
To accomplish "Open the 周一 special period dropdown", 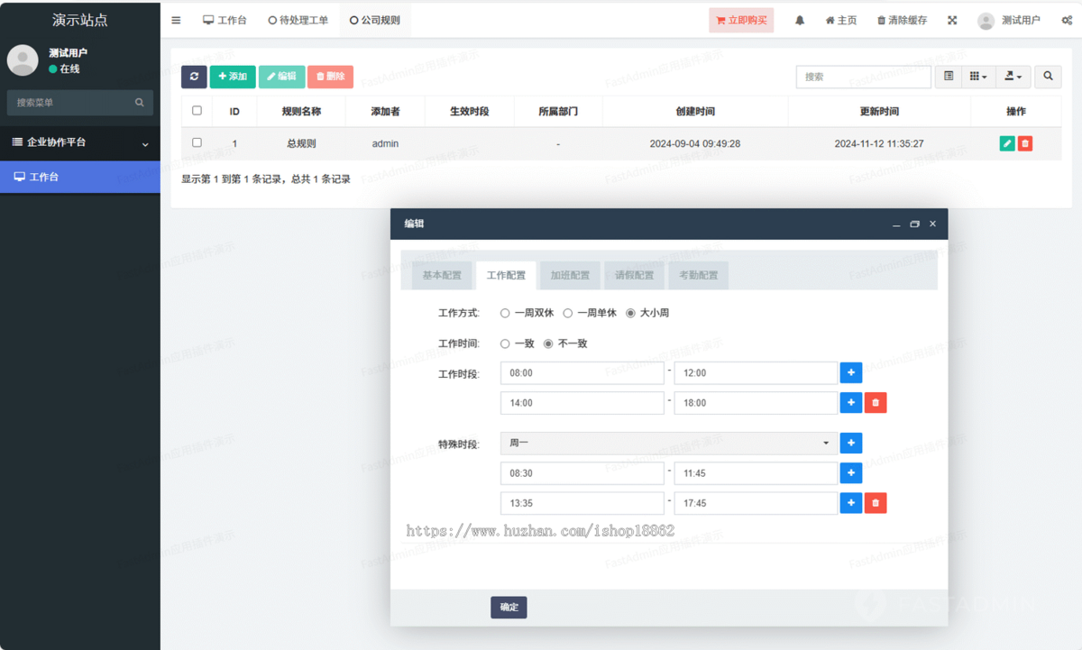I will 667,443.
